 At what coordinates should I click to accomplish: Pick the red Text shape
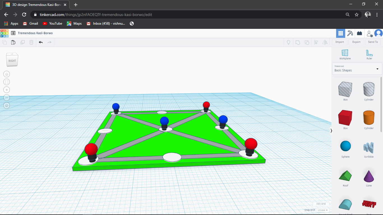pyautogui.click(x=369, y=204)
